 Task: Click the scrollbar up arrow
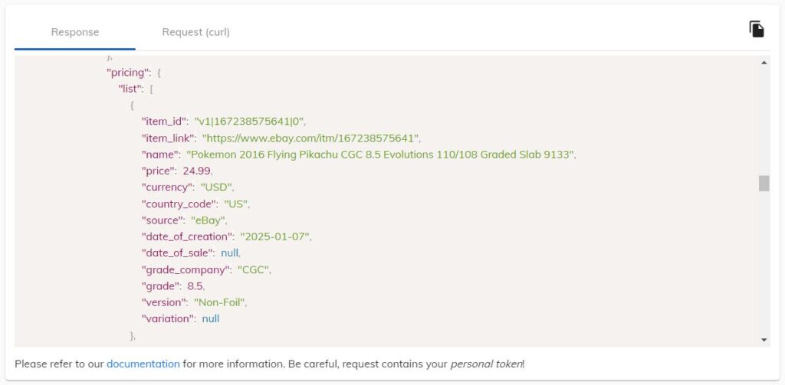[x=764, y=63]
